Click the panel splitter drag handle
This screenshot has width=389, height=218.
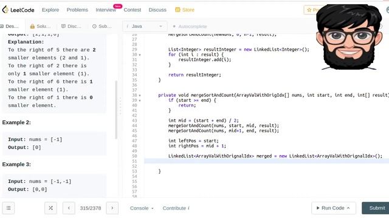tap(120, 107)
